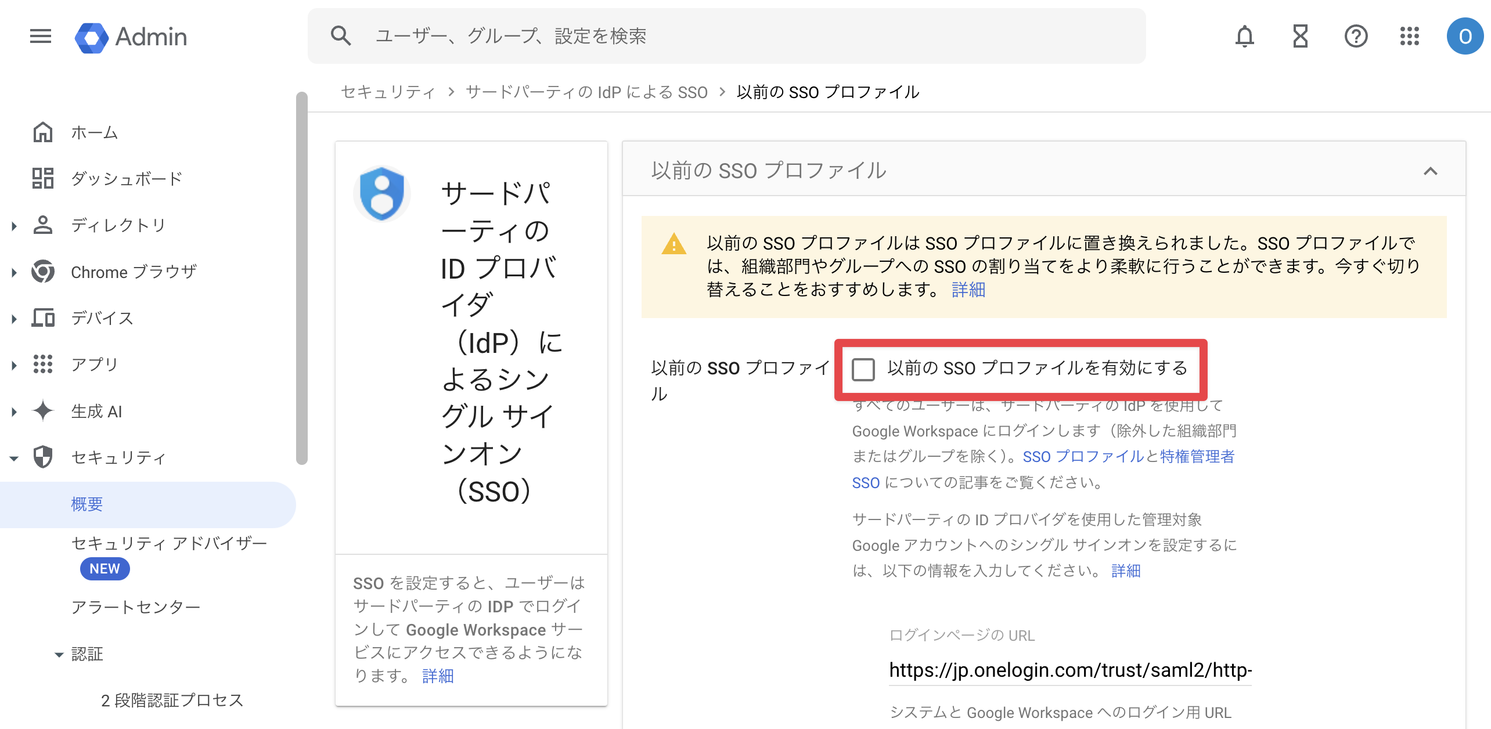Expand the ディレクトリ menu arrow
1491x729 pixels.
pos(14,226)
